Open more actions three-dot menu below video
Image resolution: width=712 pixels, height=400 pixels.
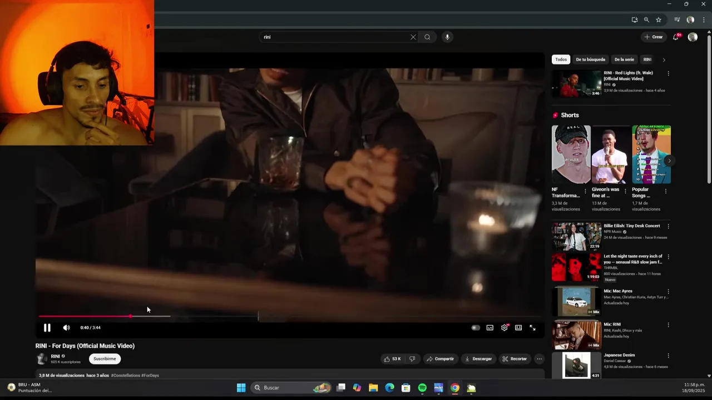pyautogui.click(x=539, y=359)
